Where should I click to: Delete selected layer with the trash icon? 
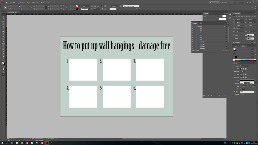click(x=226, y=51)
